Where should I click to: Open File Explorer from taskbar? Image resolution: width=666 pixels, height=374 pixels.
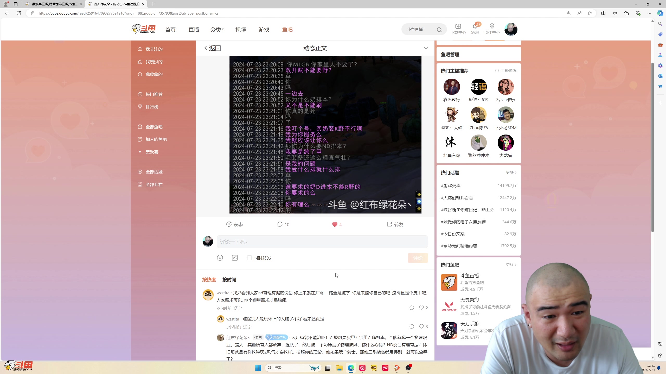(339, 368)
